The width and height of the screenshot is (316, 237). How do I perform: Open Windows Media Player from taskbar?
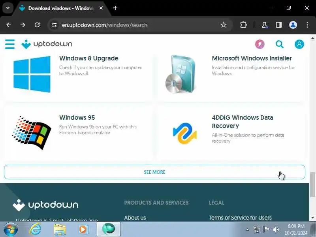pos(83,229)
